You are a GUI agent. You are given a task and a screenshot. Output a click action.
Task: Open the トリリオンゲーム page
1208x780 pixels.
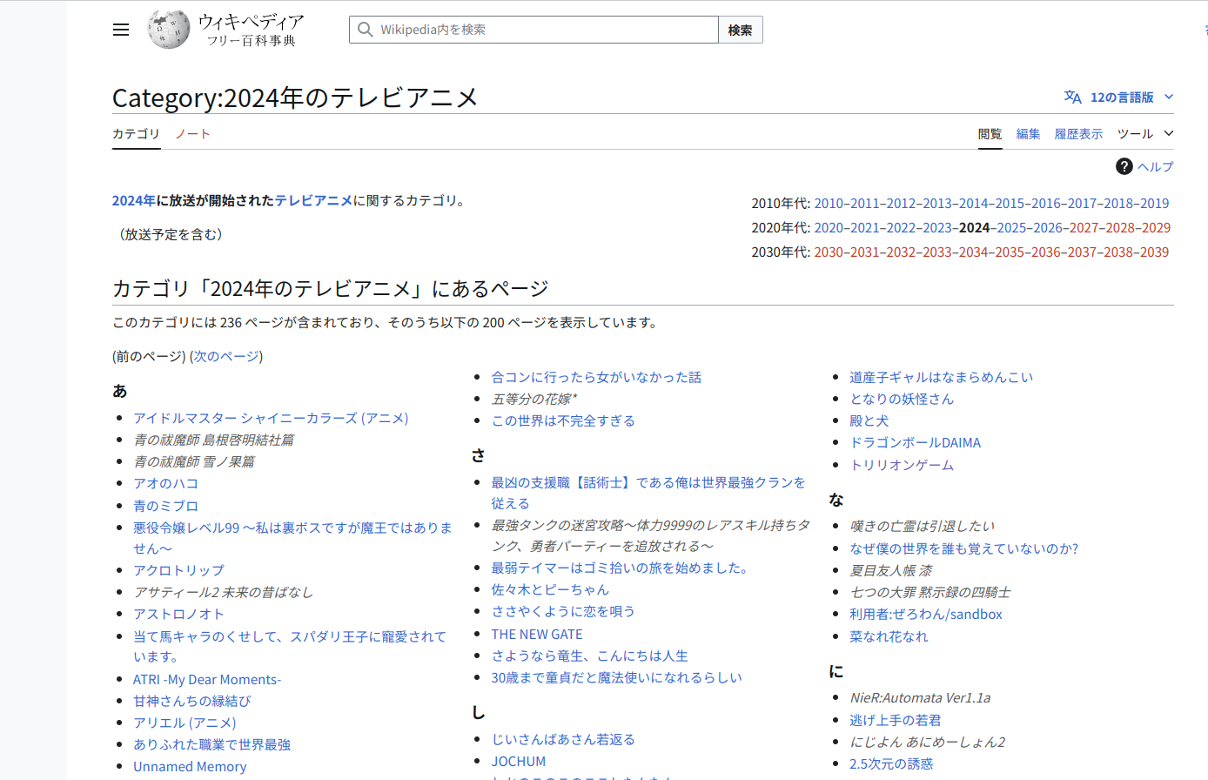[902, 465]
